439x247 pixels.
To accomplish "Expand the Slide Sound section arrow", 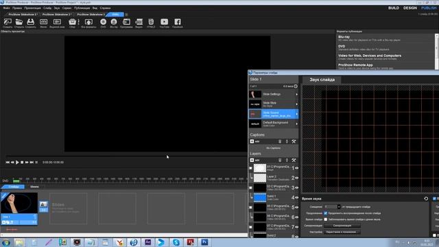I will (x=297, y=114).
